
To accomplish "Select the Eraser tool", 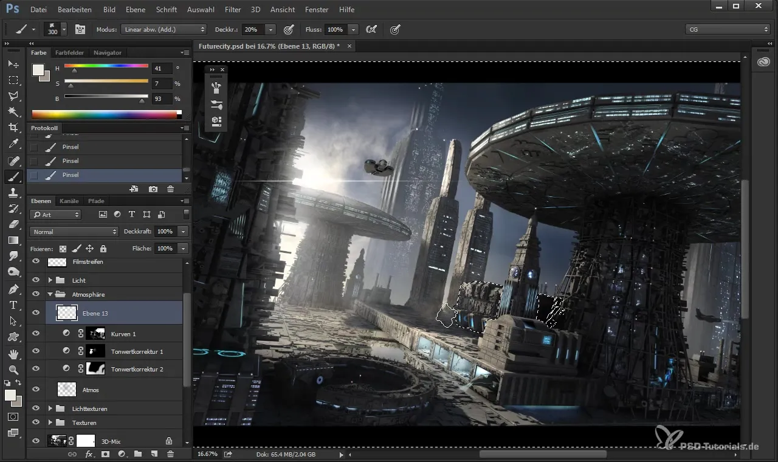I will click(x=13, y=224).
